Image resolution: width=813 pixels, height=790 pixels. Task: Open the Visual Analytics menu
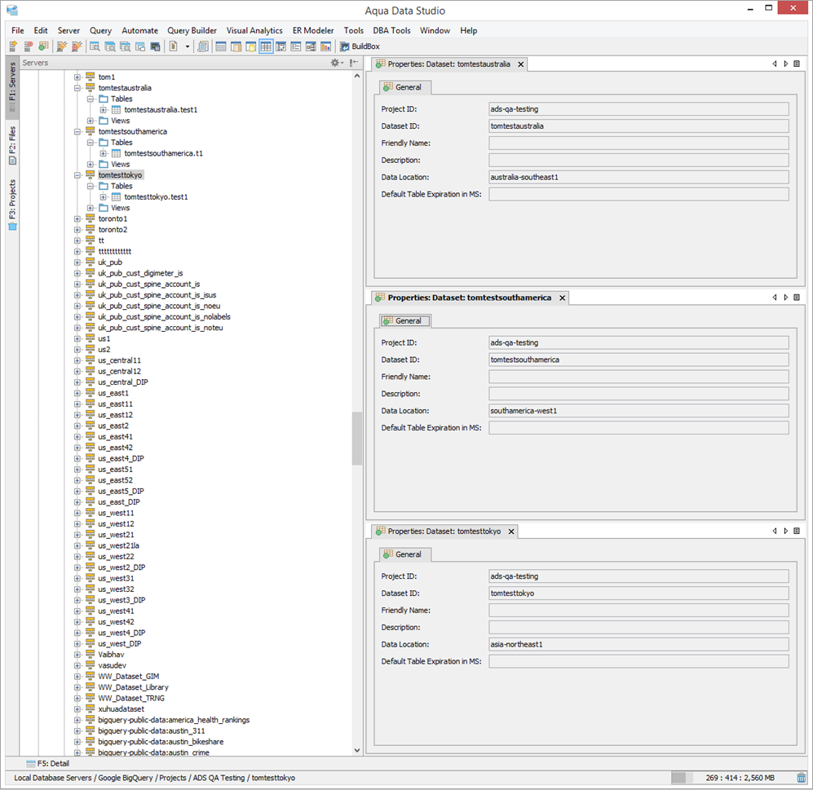point(254,31)
